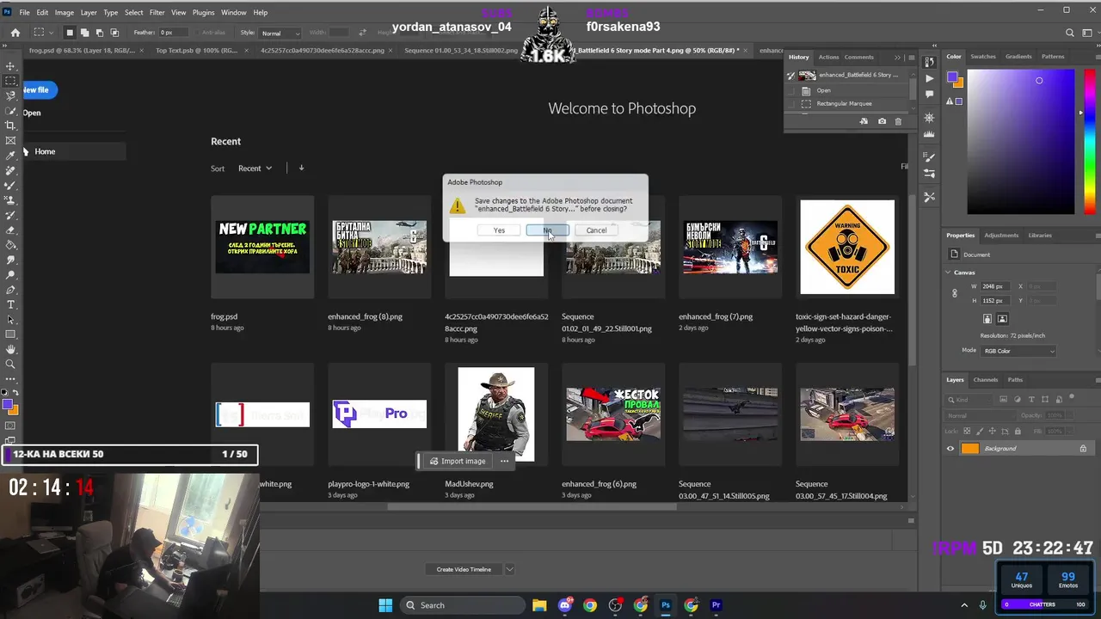Open tool preset picker arrow in options bar
Screen dimensions: 1101x619
point(51,33)
